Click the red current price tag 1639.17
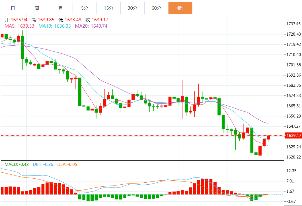 [293, 136]
